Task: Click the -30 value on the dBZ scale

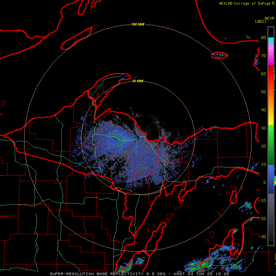Action: pos(262,236)
